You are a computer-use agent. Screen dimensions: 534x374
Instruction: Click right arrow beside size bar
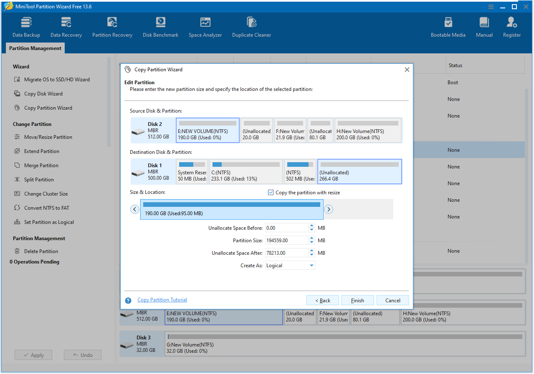point(329,209)
